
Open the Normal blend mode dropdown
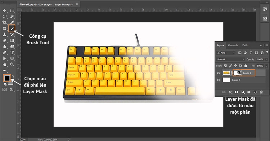click(230, 59)
